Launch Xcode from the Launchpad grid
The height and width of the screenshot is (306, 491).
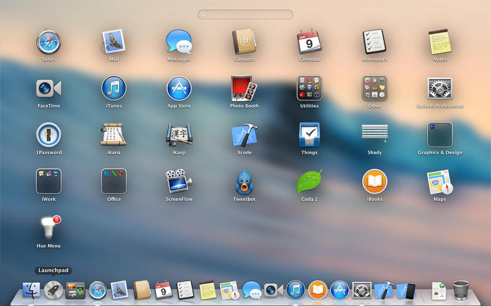[x=244, y=135]
